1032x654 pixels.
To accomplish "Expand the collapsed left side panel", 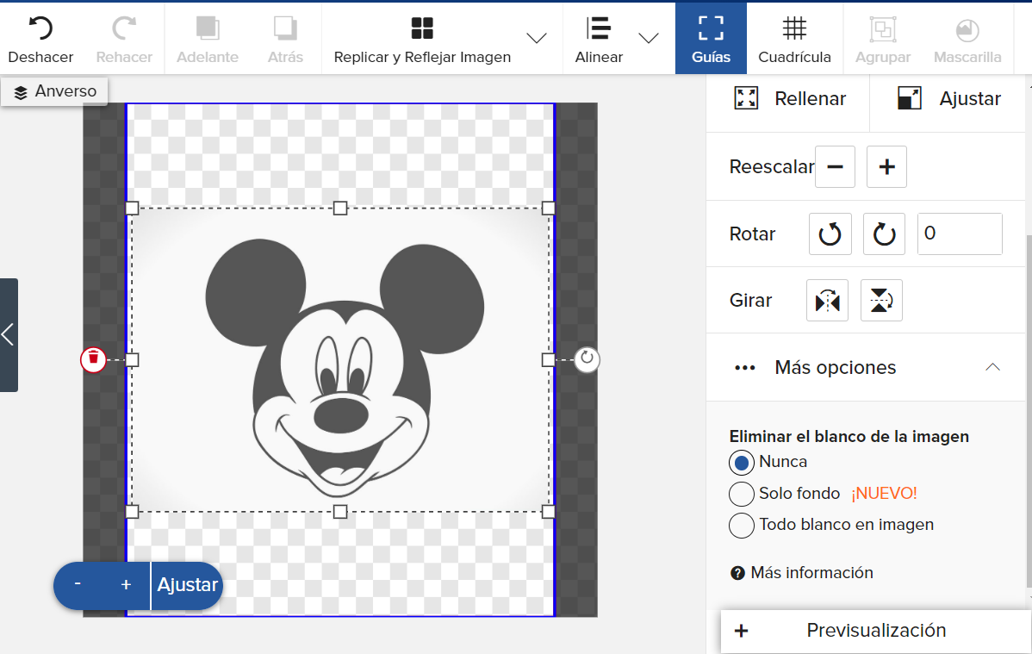I will pyautogui.click(x=9, y=334).
